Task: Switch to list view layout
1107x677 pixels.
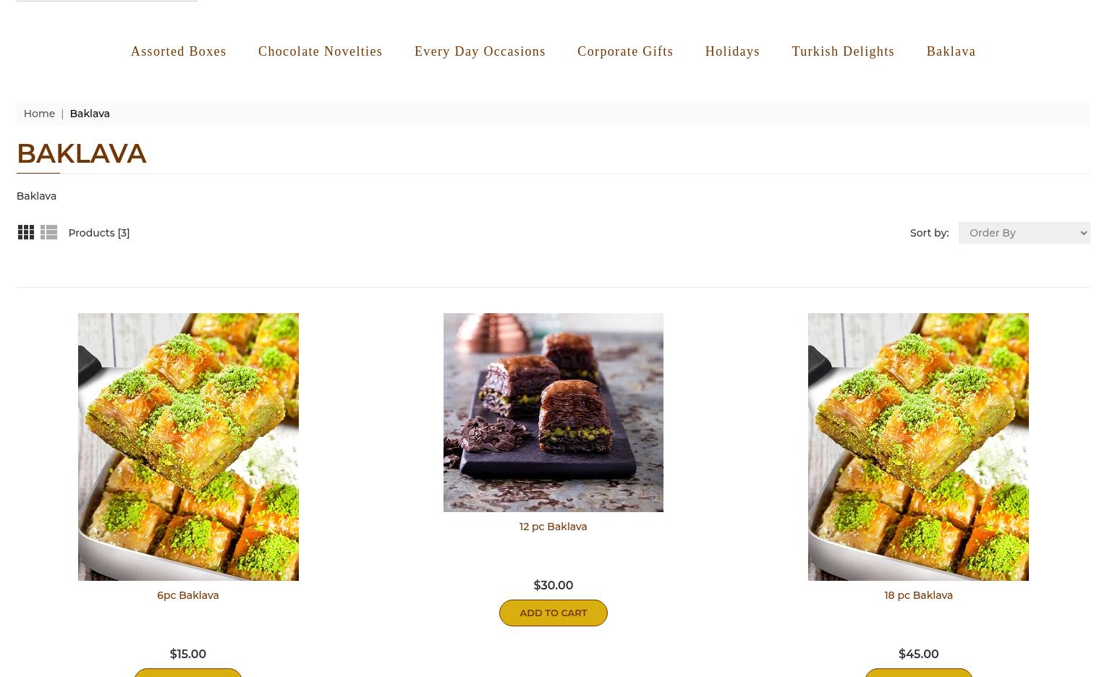Action: coord(48,232)
